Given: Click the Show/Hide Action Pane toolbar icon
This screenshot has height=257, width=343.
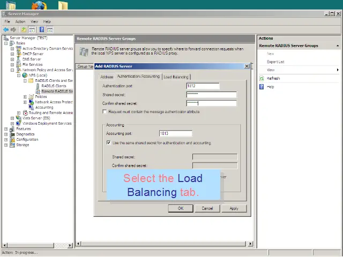Looking at the screenshot, I should [x=50, y=29].
